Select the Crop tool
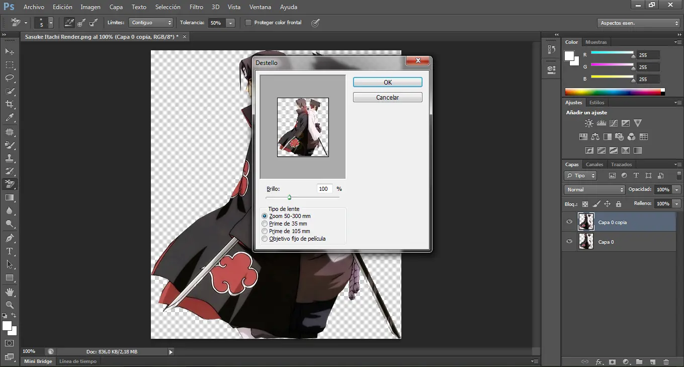This screenshot has width=684, height=367. click(10, 104)
